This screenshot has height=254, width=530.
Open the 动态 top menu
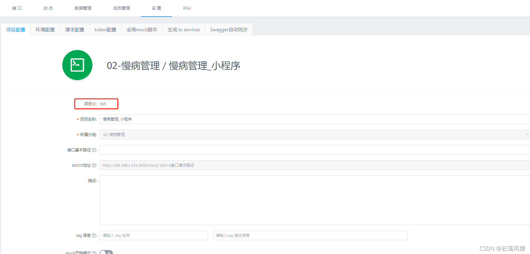tap(48, 8)
